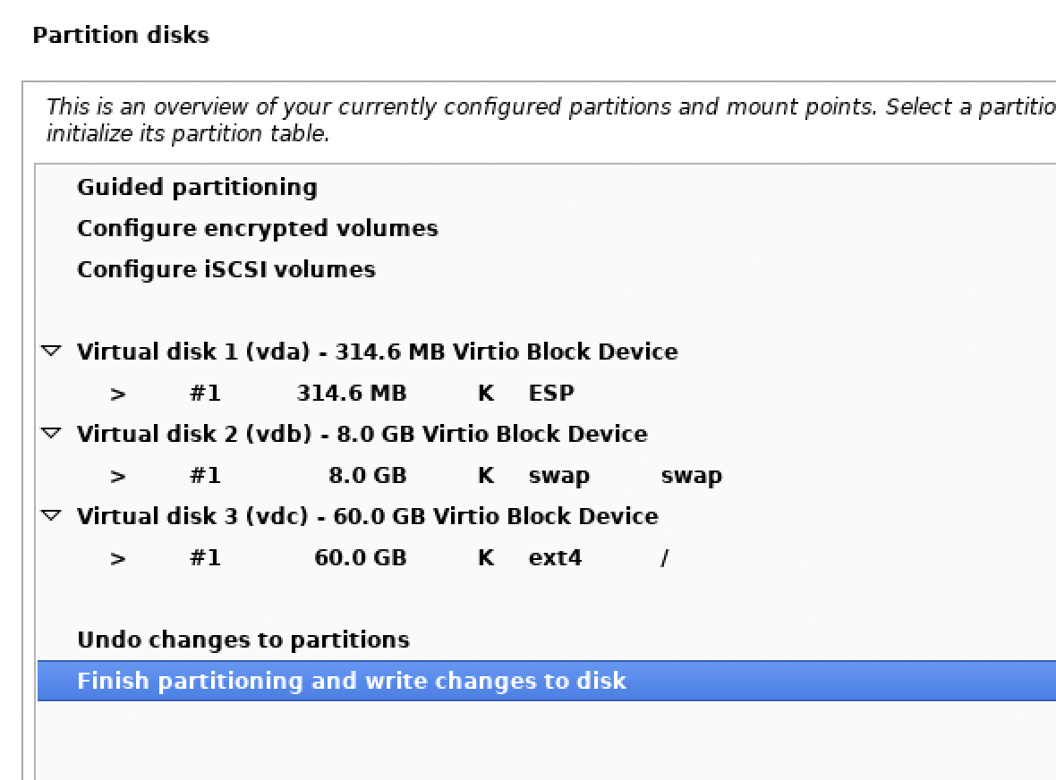Open Configure encrypted volumes

pos(258,228)
